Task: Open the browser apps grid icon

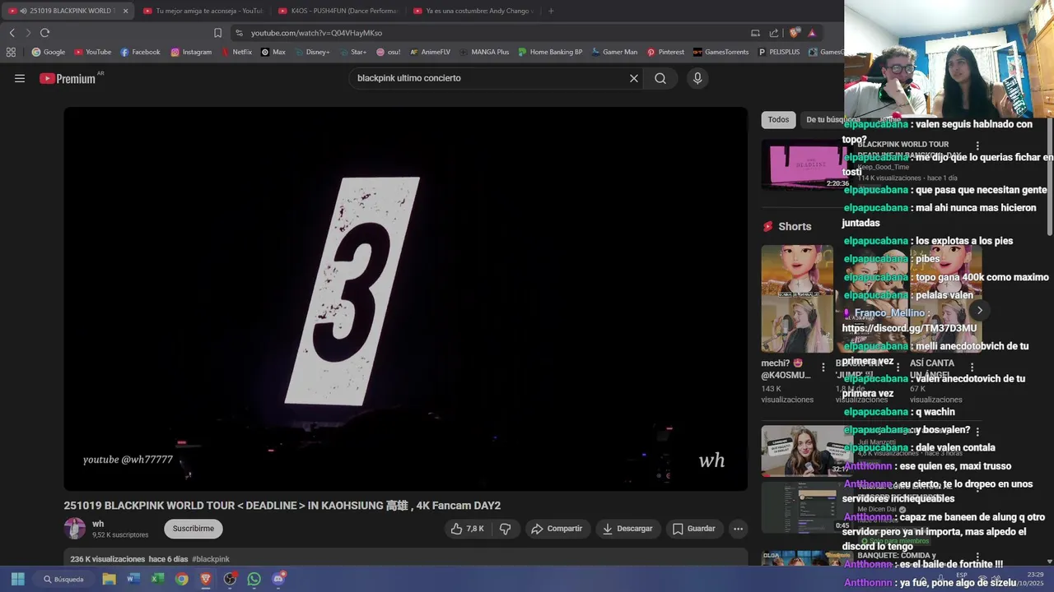Action: (11, 52)
